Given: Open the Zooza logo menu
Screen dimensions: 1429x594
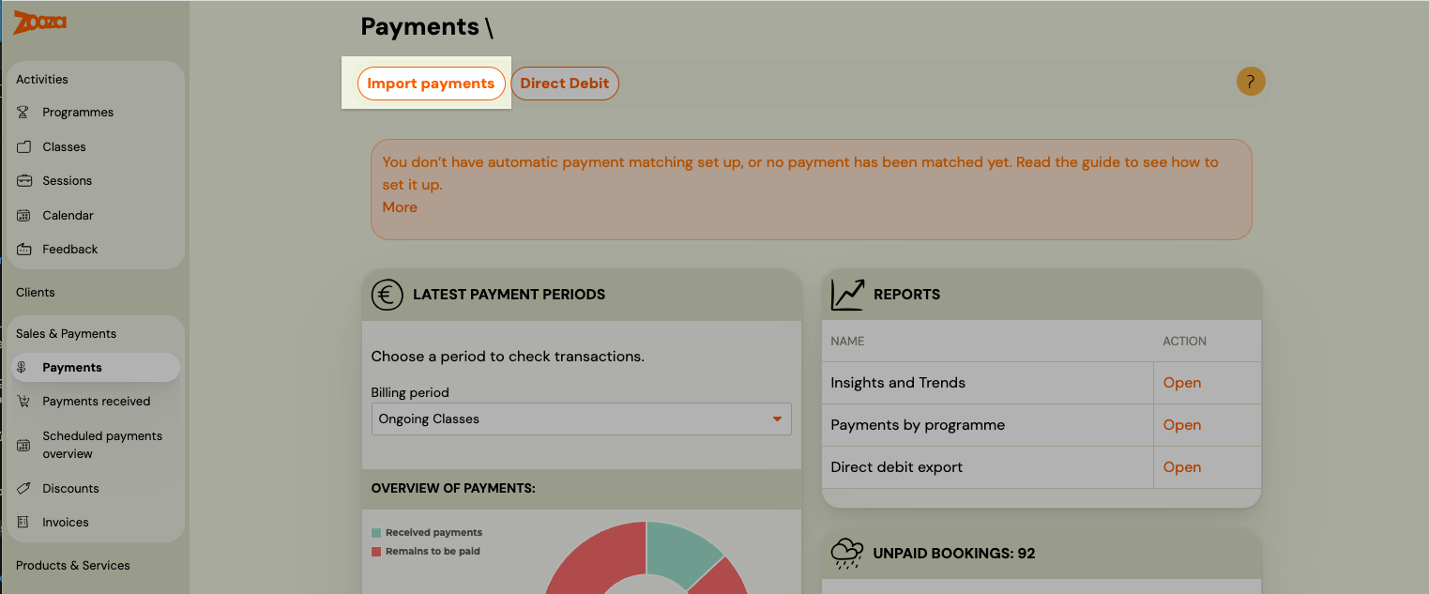Looking at the screenshot, I should (39, 23).
